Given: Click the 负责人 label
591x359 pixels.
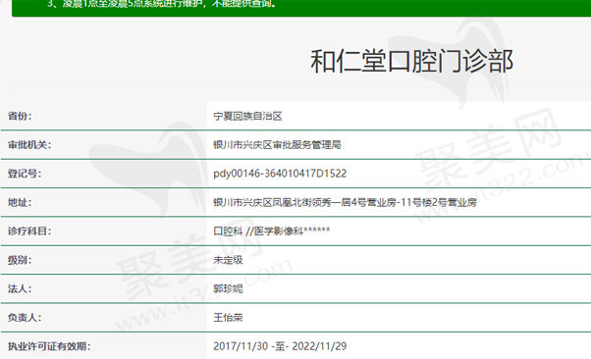Looking at the screenshot, I should pyautogui.click(x=25, y=318).
